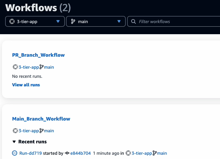
Task: Click the repository icon in the Run-dd719 row
Action: [x=128, y=153]
